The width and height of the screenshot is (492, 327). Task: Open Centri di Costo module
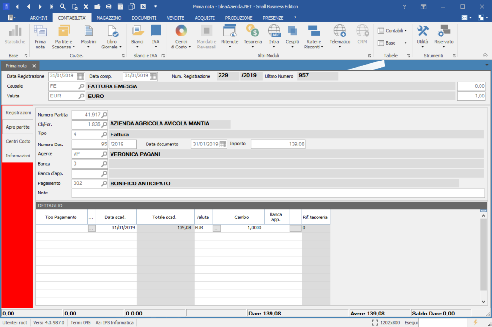(181, 37)
